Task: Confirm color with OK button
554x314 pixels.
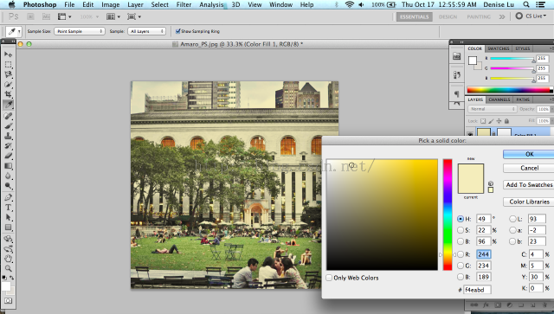Action: pos(529,154)
